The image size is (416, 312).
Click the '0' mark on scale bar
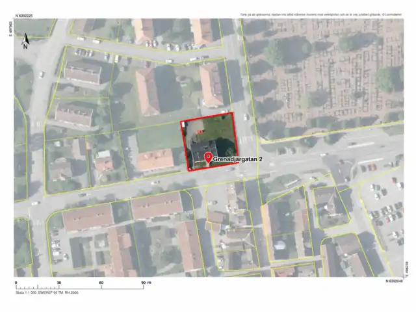[16, 283]
